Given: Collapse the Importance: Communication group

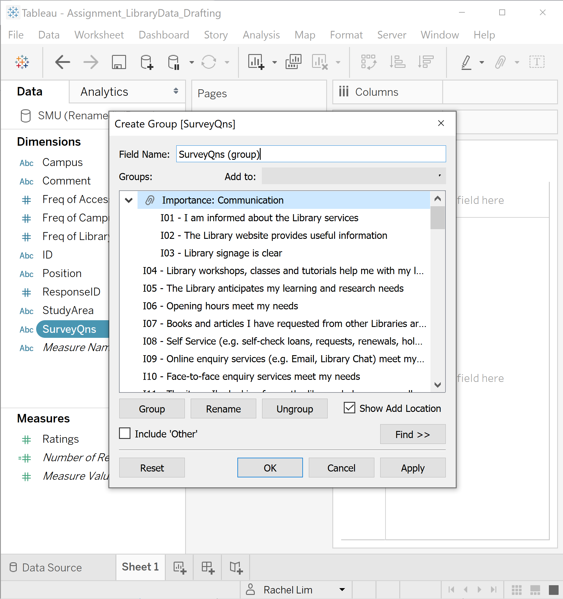Looking at the screenshot, I should (x=129, y=200).
